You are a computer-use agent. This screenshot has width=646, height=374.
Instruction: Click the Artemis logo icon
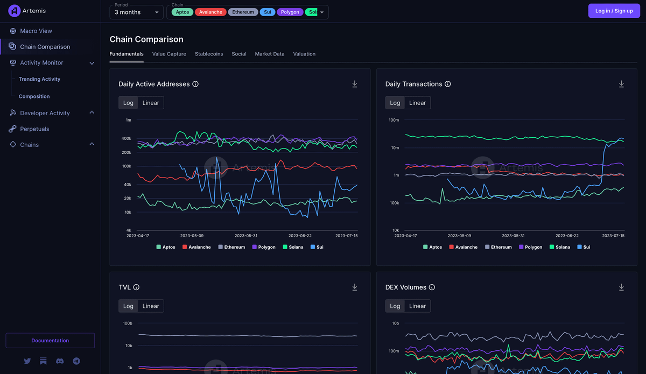tap(15, 11)
